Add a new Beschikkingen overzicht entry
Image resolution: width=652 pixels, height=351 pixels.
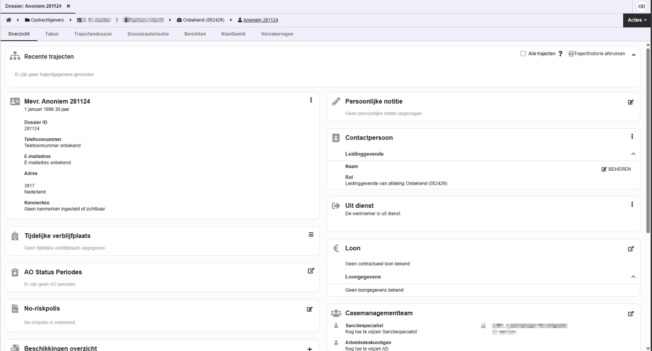[310, 349]
